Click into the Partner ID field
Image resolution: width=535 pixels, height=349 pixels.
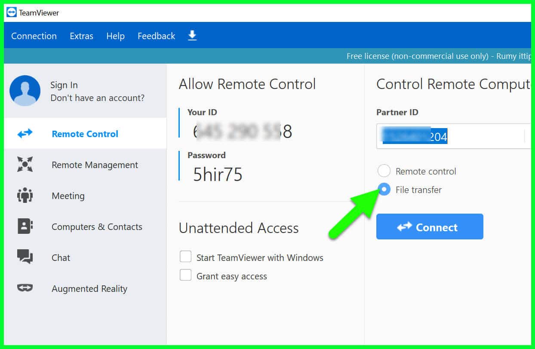coord(453,136)
